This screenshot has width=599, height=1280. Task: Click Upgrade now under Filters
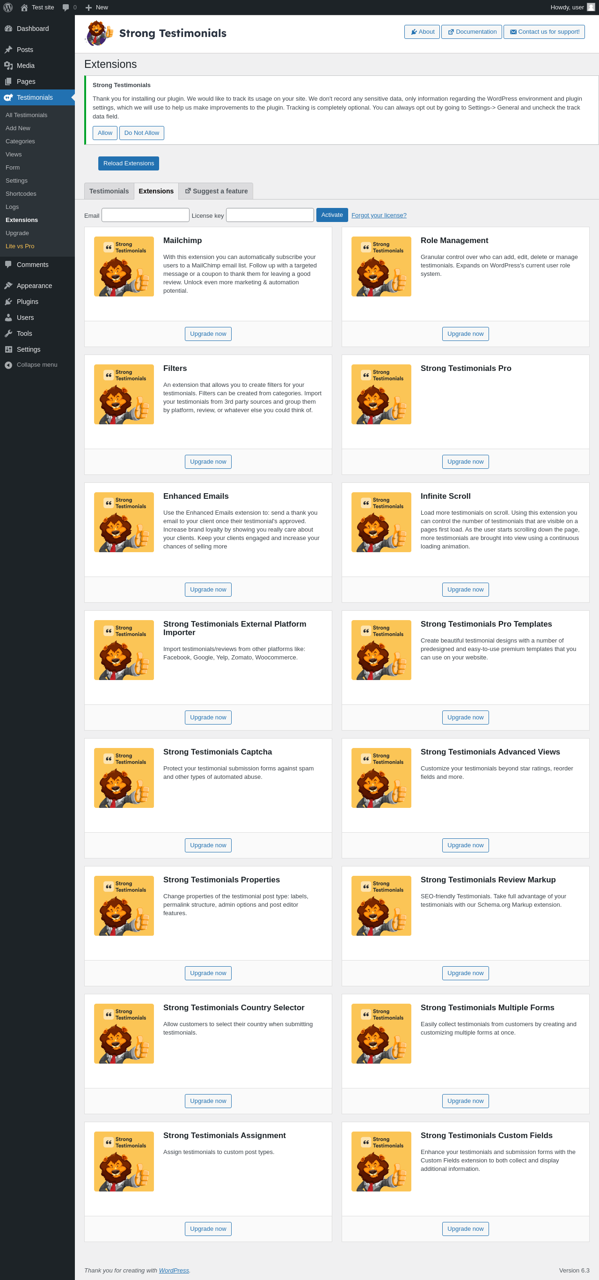click(208, 462)
